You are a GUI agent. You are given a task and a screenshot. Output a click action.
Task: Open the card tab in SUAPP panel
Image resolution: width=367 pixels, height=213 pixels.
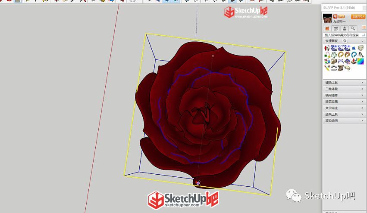point(336,28)
